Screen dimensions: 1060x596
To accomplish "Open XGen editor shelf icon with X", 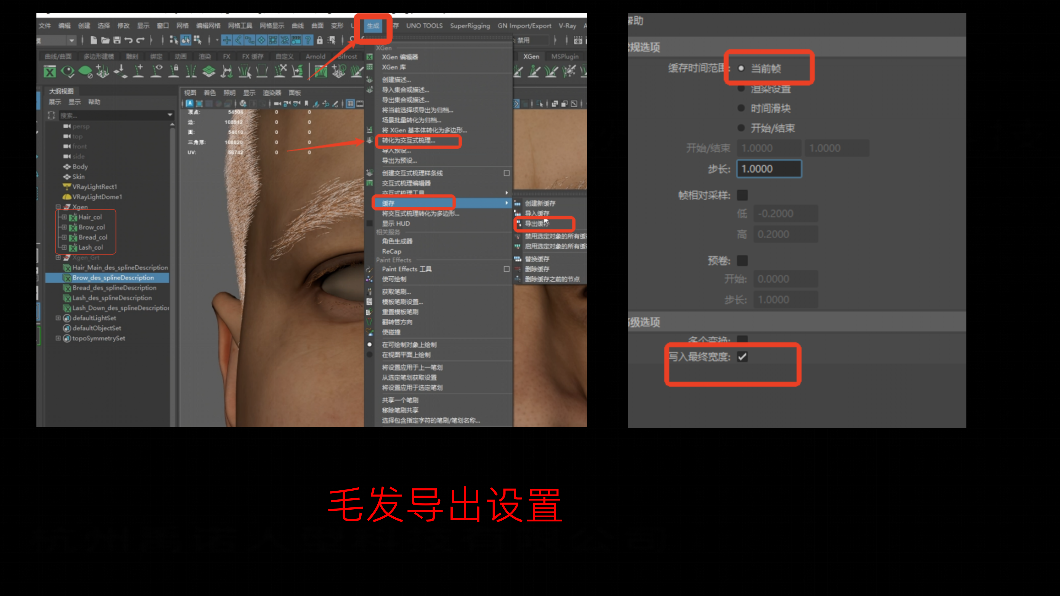I will click(50, 72).
